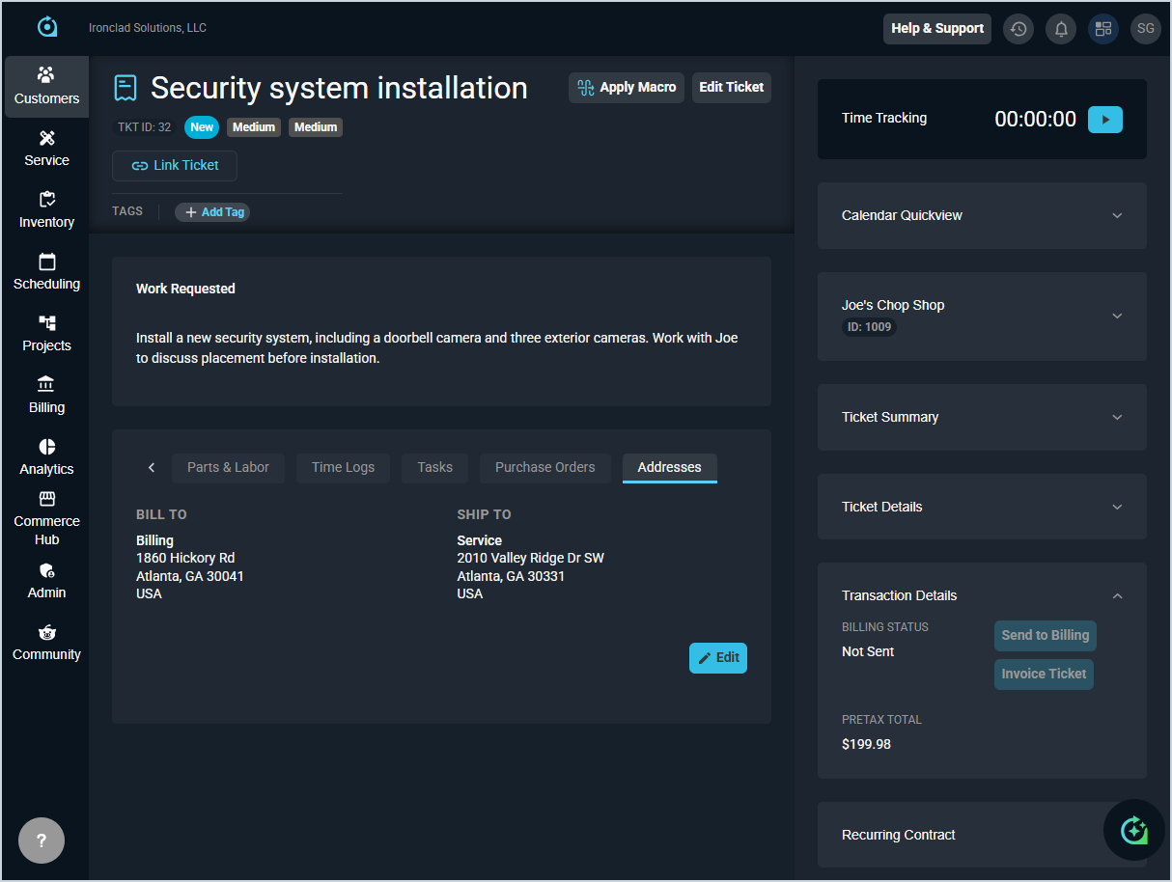The image size is (1172, 882).
Task: Switch to the Parts & Labor tab
Action: (x=228, y=467)
